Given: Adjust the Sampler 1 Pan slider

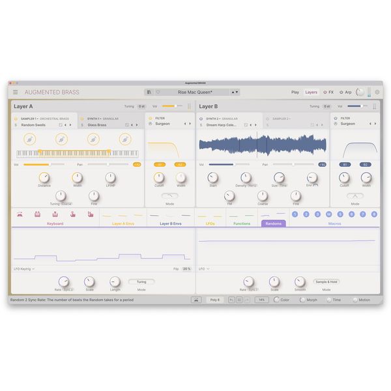Looking at the screenshot, I should [108, 164].
